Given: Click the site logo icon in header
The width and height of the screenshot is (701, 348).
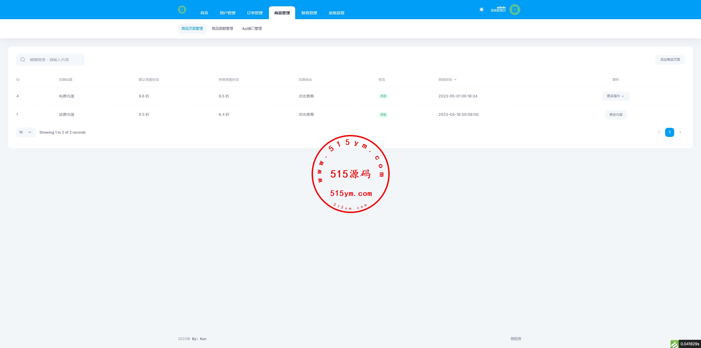Looking at the screenshot, I should tap(182, 10).
